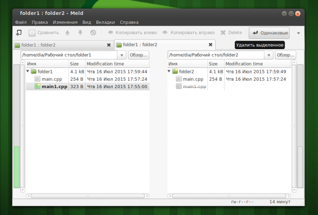This screenshot has height=215, width=318.
Task: Click right Обзор... browse button
Action: [x=286, y=55]
